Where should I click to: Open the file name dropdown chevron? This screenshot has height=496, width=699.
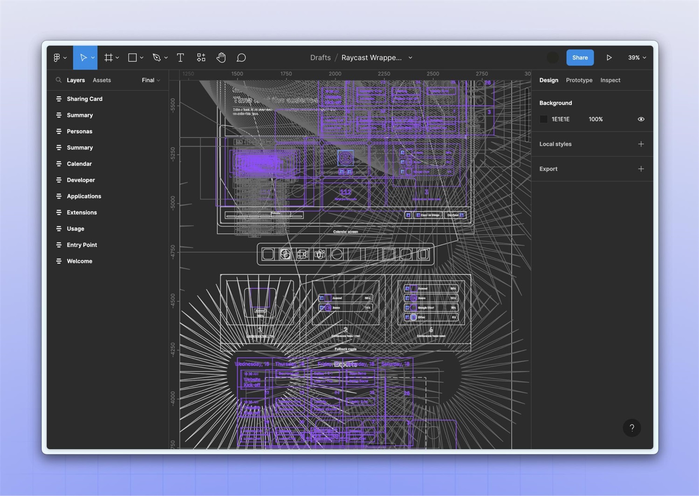[x=411, y=58]
